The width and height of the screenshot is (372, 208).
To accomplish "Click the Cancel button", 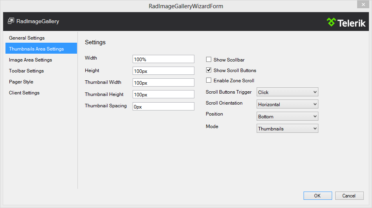I will pyautogui.click(x=349, y=196).
